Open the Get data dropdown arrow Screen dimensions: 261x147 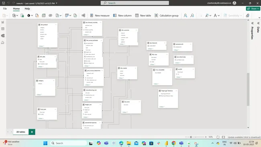pyautogui.click(x=17, y=16)
